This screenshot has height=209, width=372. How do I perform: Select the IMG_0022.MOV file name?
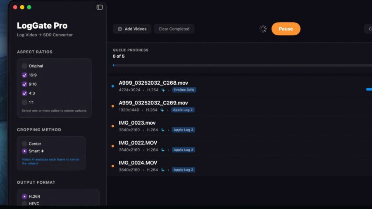pos(138,143)
